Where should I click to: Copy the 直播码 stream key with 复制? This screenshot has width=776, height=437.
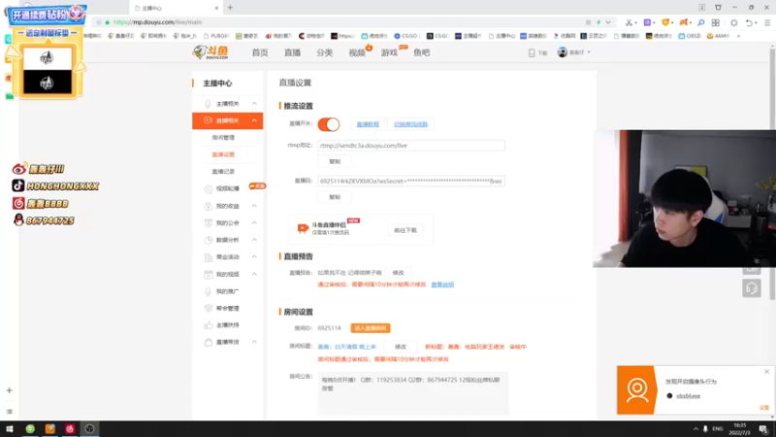point(335,197)
